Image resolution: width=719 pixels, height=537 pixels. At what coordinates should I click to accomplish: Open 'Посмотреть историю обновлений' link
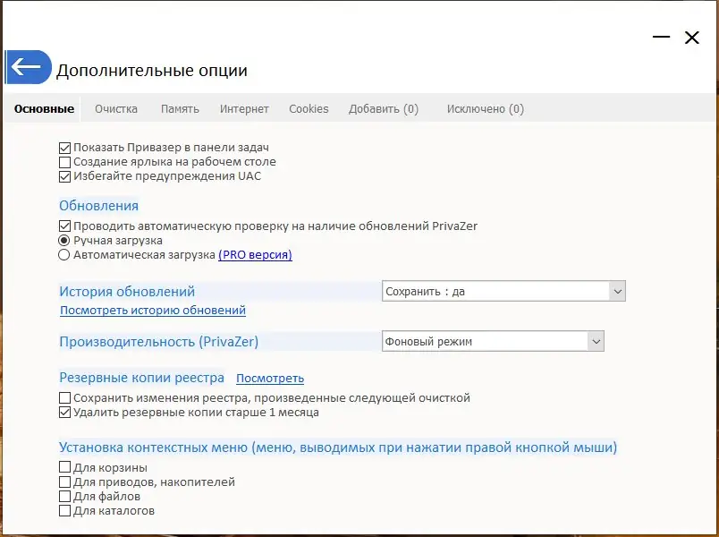click(153, 311)
